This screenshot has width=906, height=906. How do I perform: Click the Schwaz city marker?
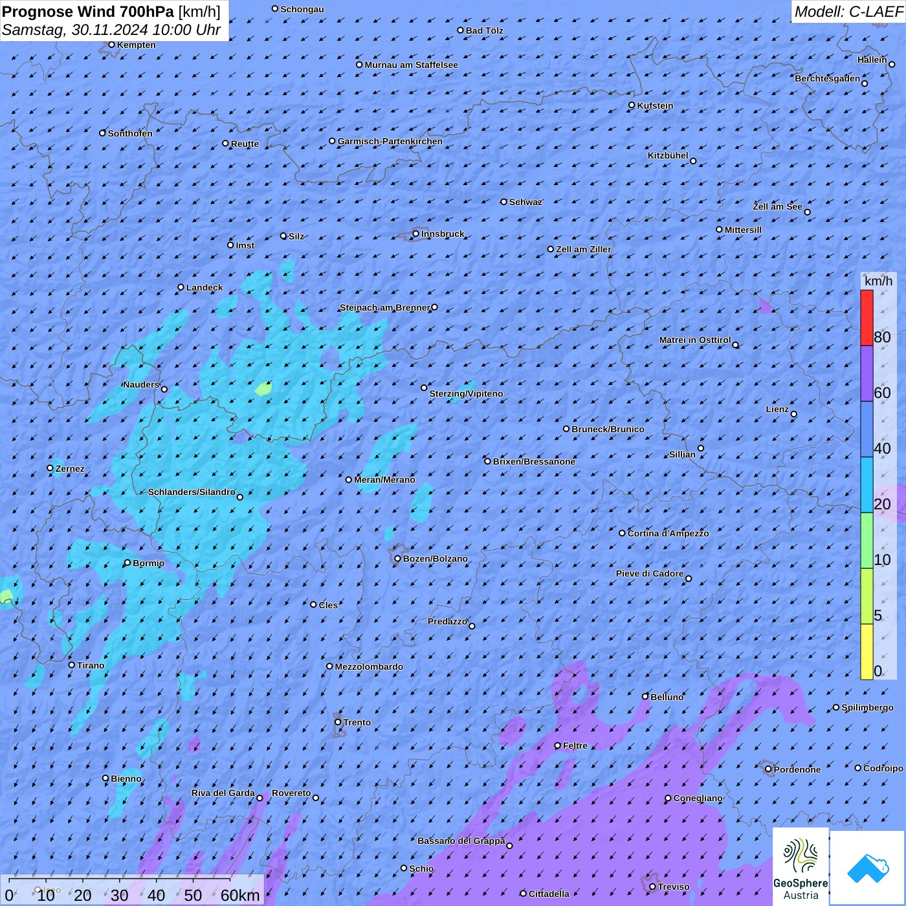tap(504, 202)
